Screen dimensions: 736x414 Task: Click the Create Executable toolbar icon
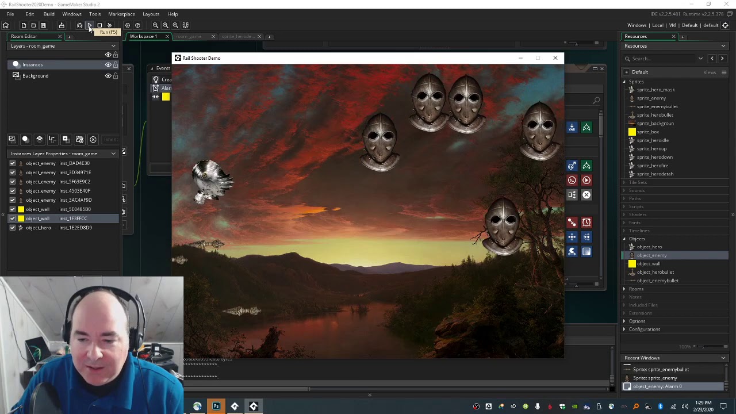(62, 25)
